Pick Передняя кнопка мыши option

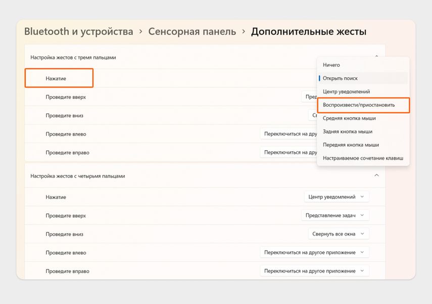(x=363, y=145)
